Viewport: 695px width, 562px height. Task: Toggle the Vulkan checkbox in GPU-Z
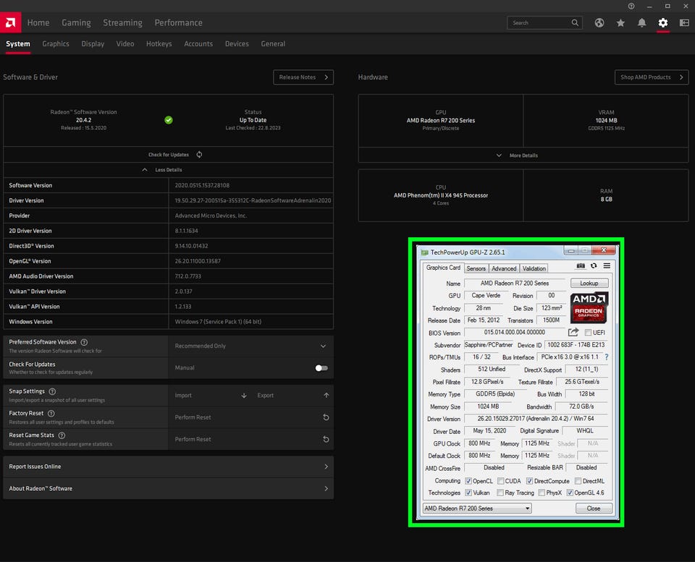point(468,493)
